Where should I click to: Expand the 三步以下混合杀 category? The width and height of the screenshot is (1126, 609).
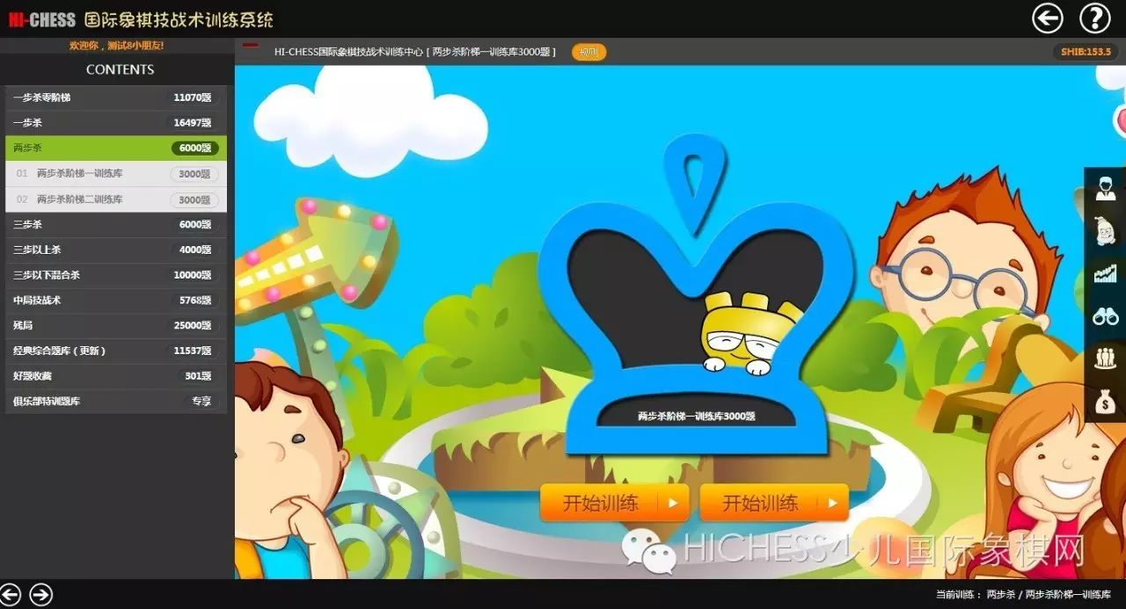115,275
